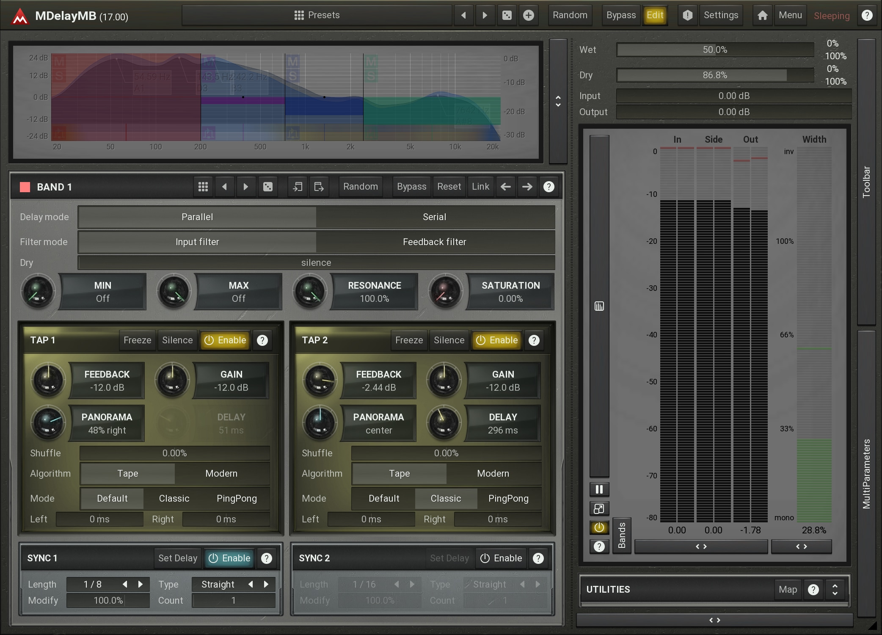Collapse the spectrum graph arrow handle
Viewport: 882px width, 635px height.
pyautogui.click(x=558, y=101)
